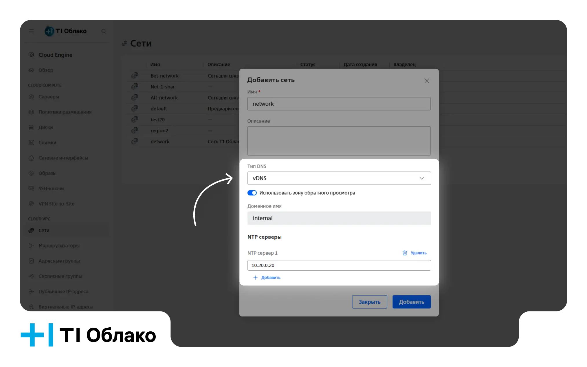Click the Политики размещения icon
587x367 pixels.
(31, 112)
